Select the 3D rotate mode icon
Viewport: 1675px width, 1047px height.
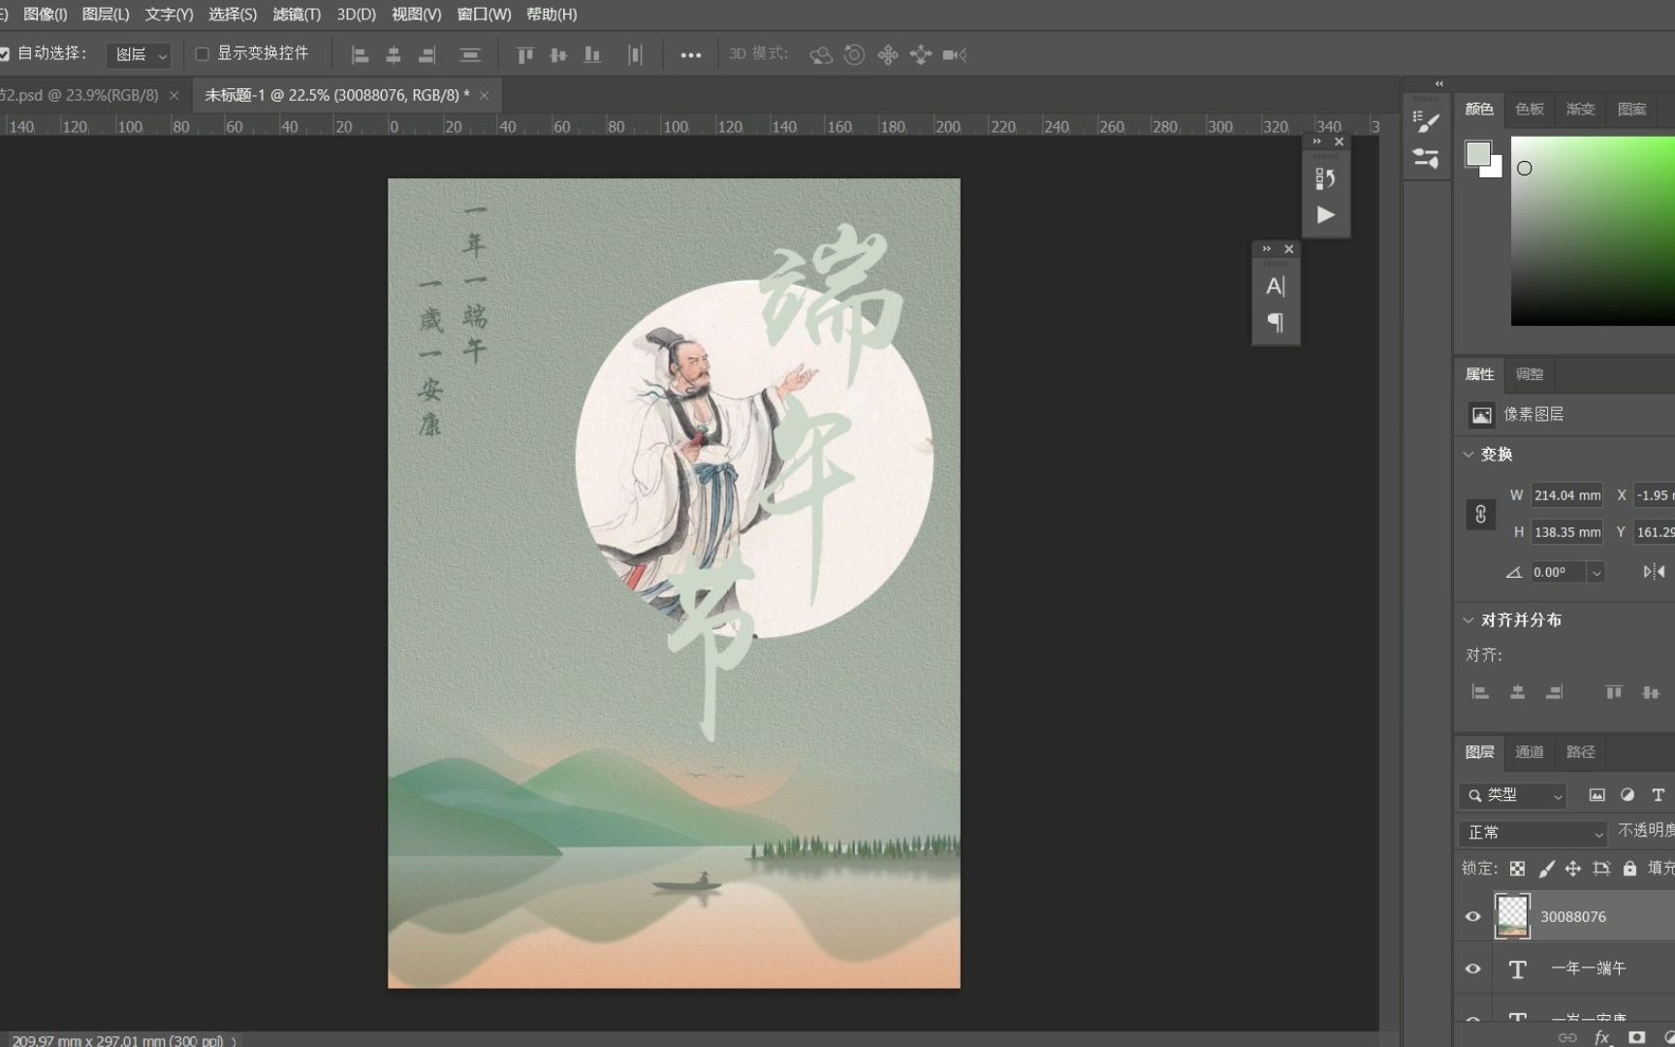821,55
